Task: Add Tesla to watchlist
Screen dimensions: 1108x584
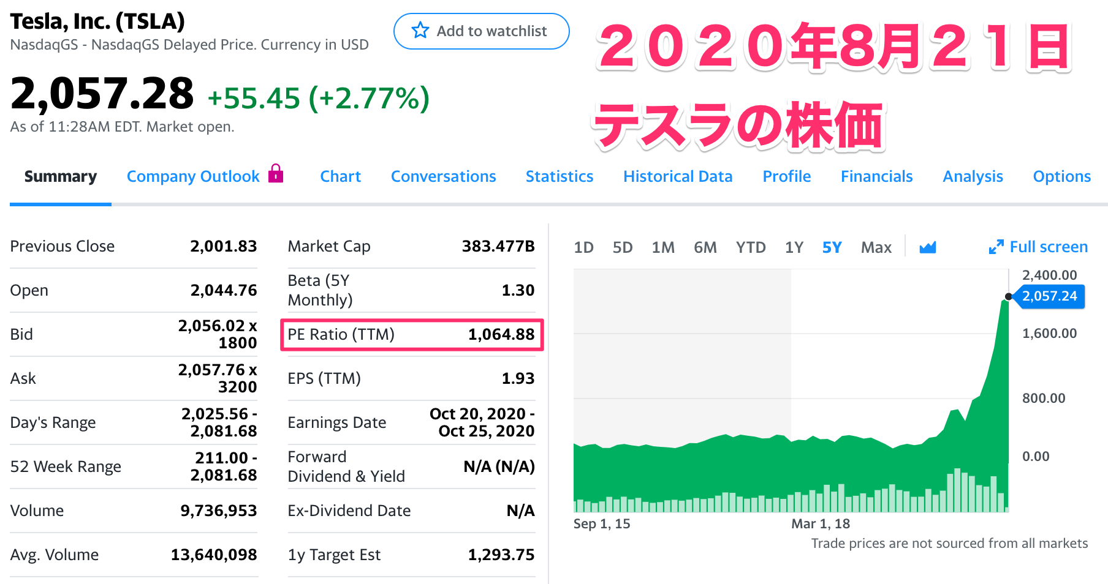Action: 482,31
